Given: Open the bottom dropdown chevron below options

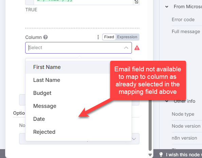Looking at the screenshot, I should pos(134,139).
